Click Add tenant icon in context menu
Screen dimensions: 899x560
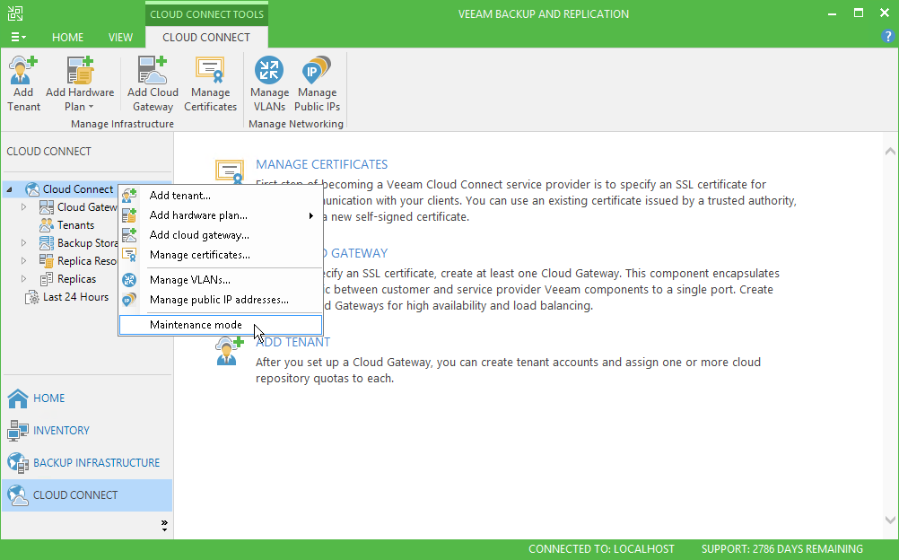pyautogui.click(x=129, y=196)
